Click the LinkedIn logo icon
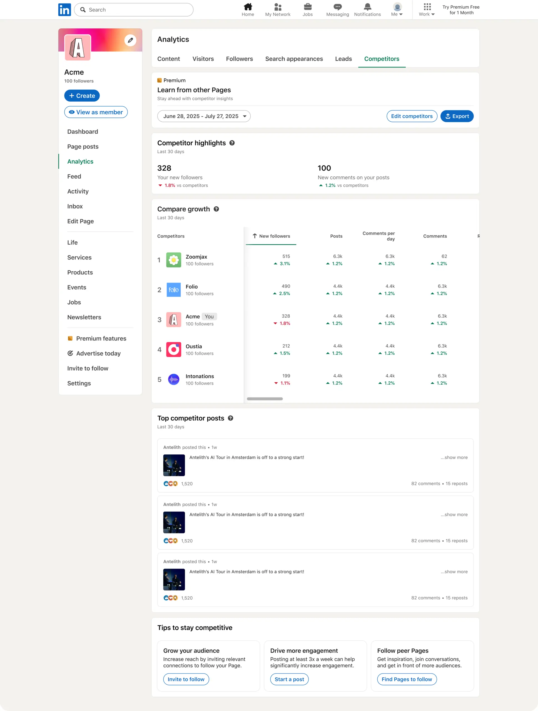 (x=65, y=10)
